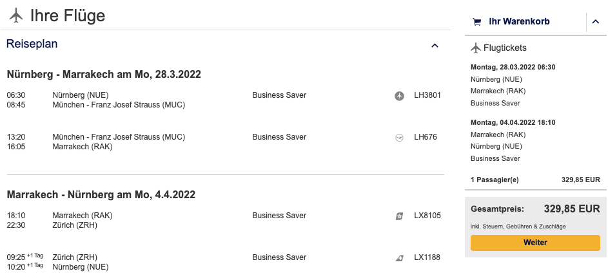Screen dimensions: 608x278
Task: Select flight number LX1188
Action: [x=427, y=257]
